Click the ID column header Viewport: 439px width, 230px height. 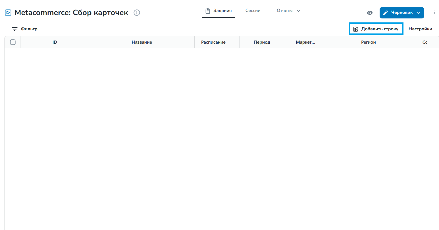55,42
